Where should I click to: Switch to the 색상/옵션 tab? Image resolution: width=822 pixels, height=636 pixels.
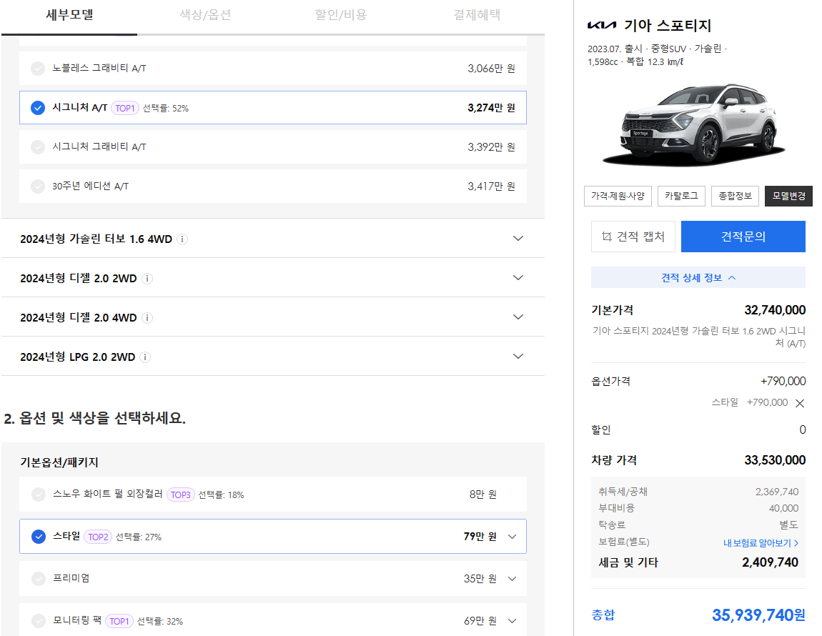pyautogui.click(x=205, y=15)
